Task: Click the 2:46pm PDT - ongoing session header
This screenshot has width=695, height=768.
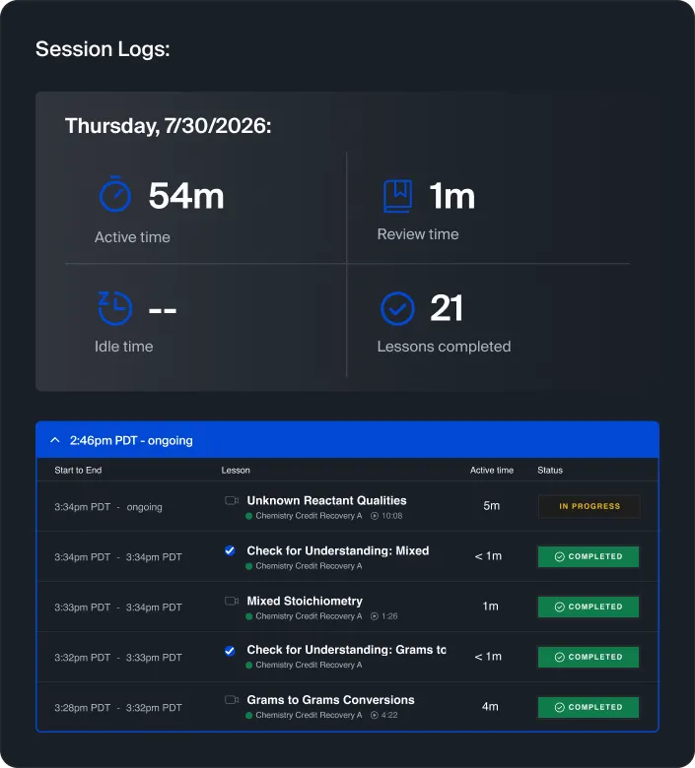Action: click(x=347, y=440)
